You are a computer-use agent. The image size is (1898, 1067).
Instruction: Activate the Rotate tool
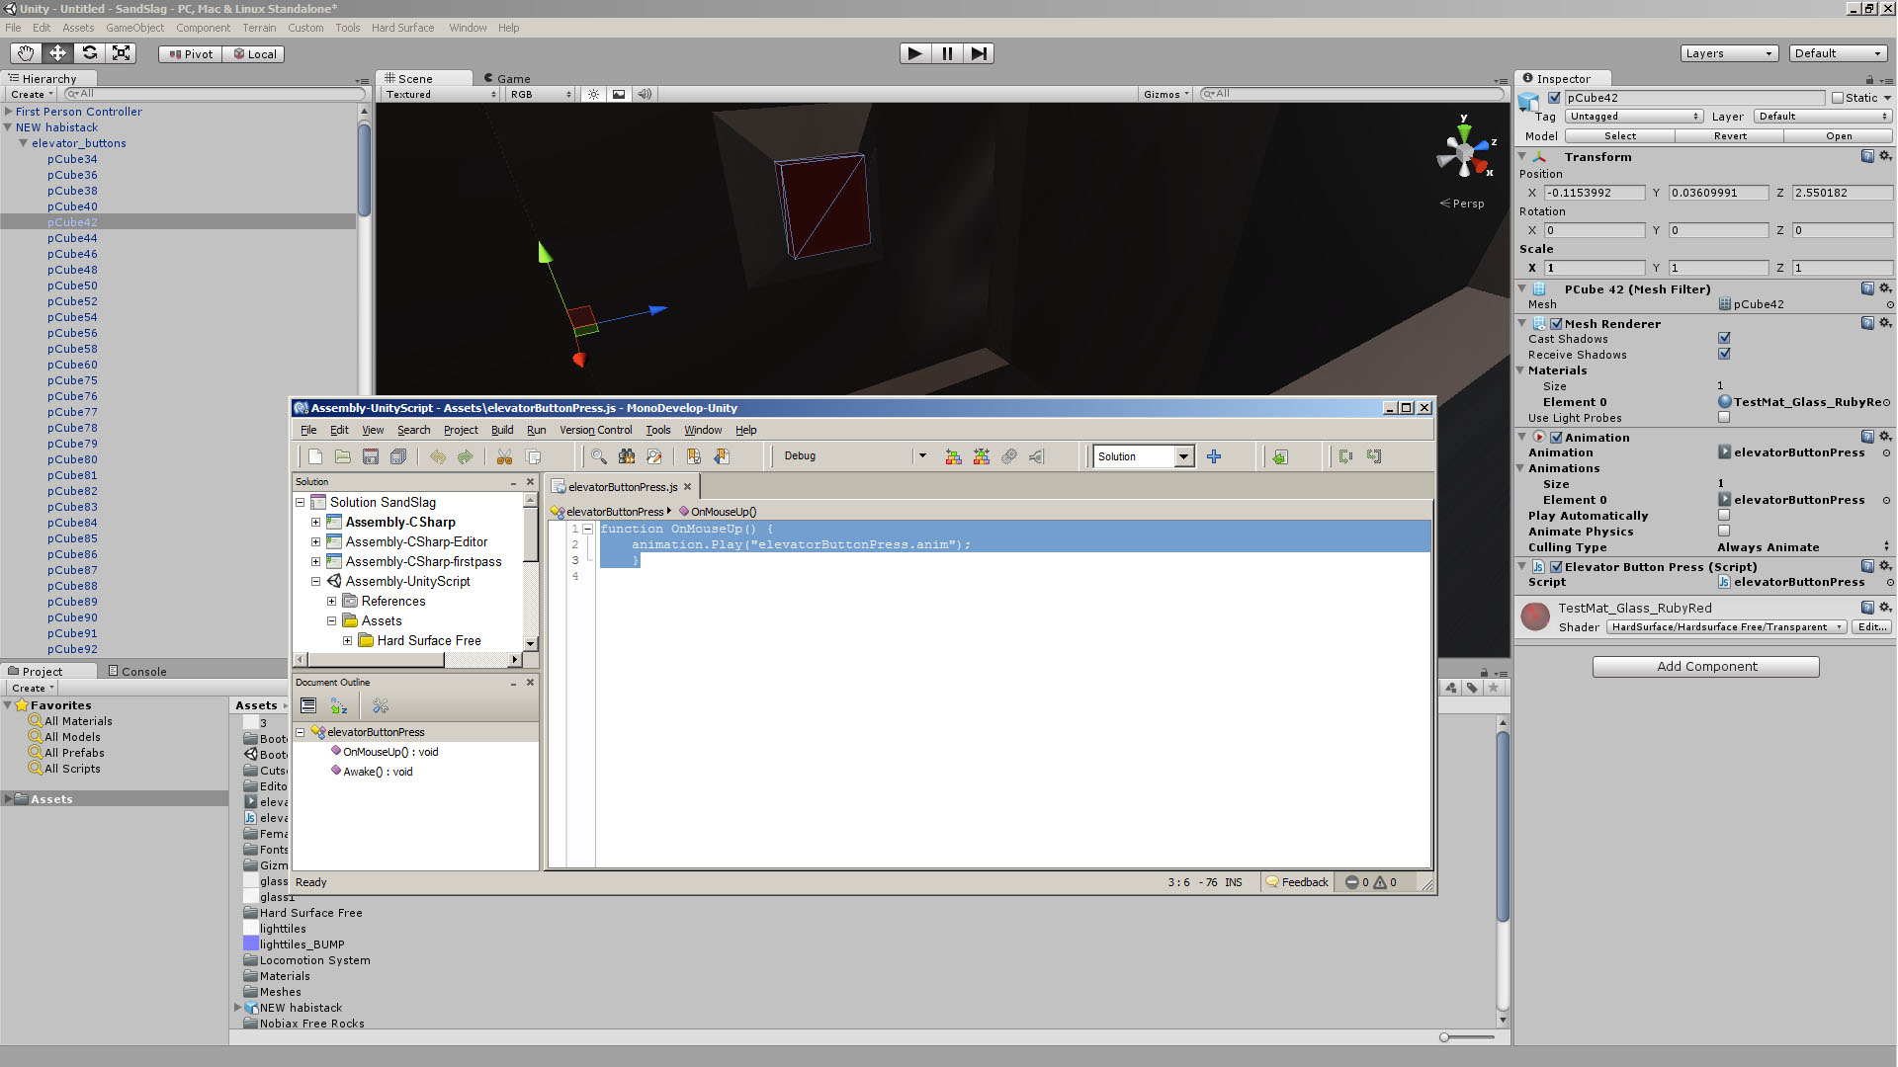(x=89, y=53)
